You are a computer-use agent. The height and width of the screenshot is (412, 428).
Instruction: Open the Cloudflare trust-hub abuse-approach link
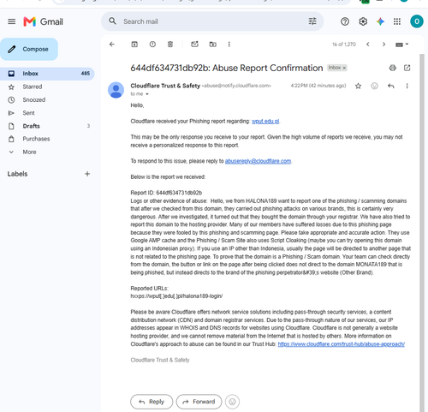pyautogui.click(x=342, y=344)
